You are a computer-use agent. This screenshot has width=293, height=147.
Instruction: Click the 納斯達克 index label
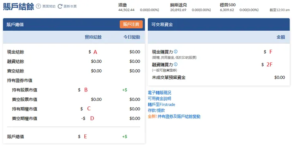point(179,5)
